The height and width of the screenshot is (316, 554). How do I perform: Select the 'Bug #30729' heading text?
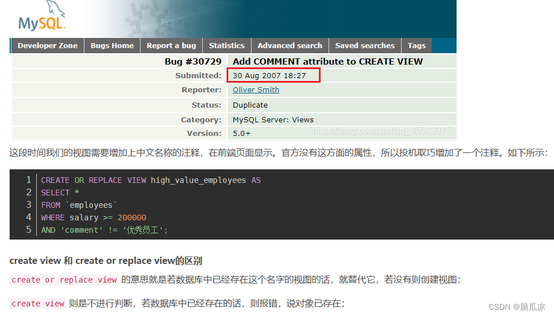tap(193, 61)
